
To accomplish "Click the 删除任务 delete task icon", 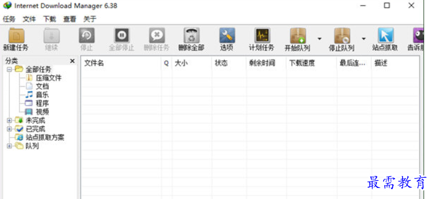I will (157, 36).
